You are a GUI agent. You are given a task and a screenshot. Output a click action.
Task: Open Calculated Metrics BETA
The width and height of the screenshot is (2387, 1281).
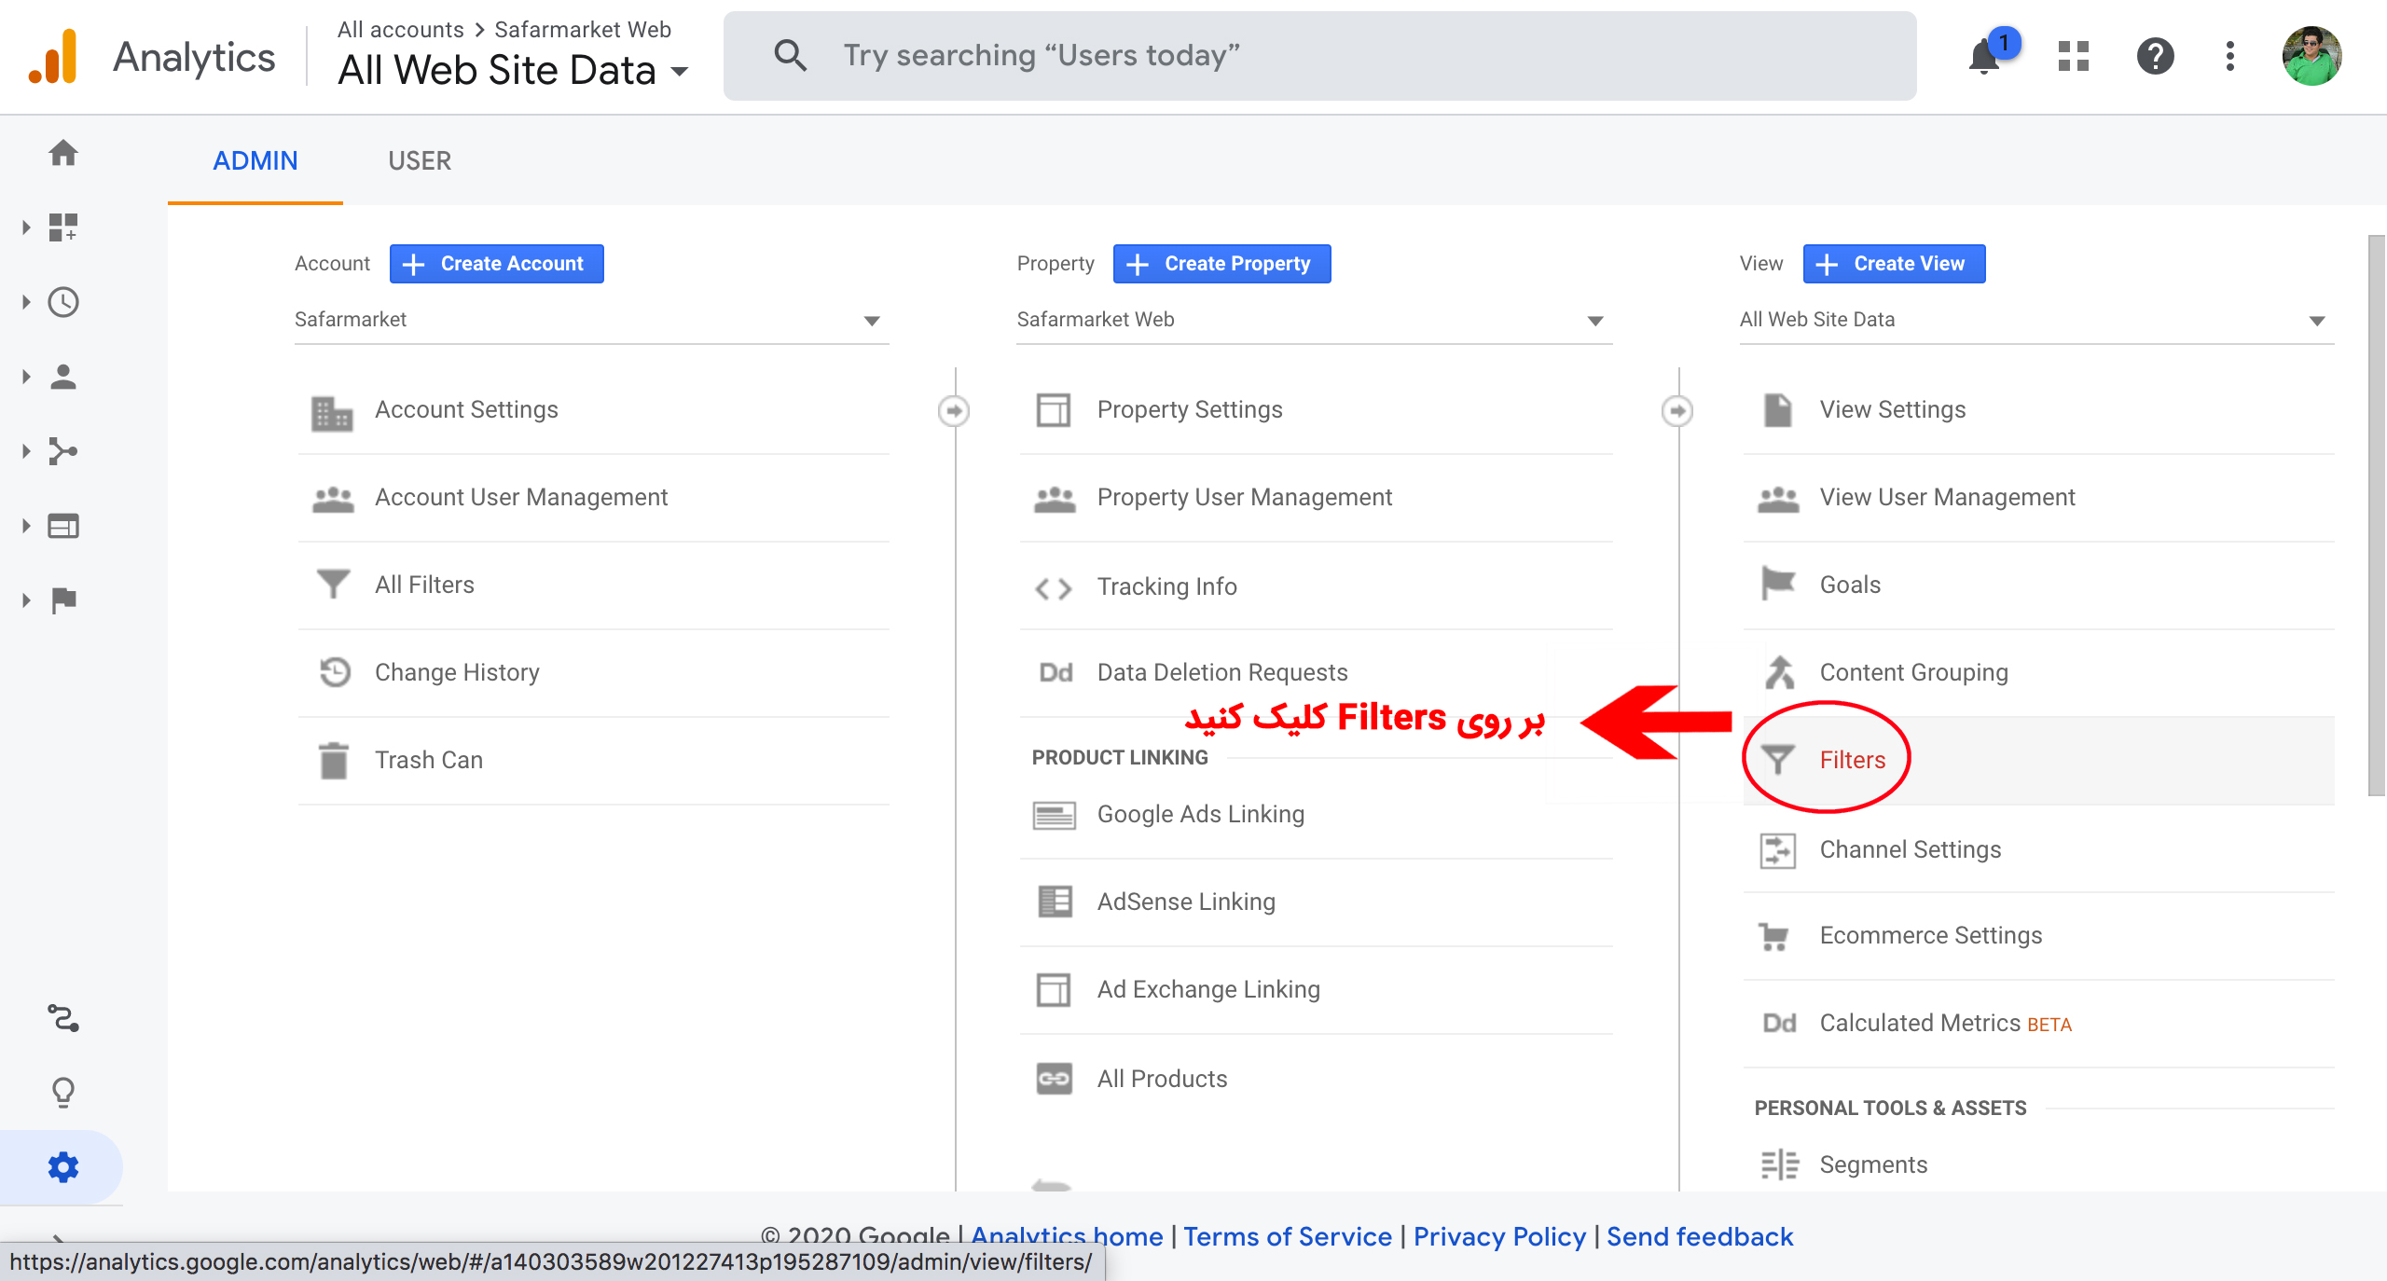tap(2038, 1024)
